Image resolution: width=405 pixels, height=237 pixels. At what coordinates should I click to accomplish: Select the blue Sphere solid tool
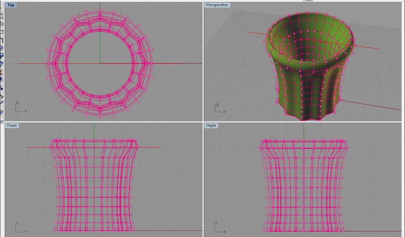pos(1,56)
